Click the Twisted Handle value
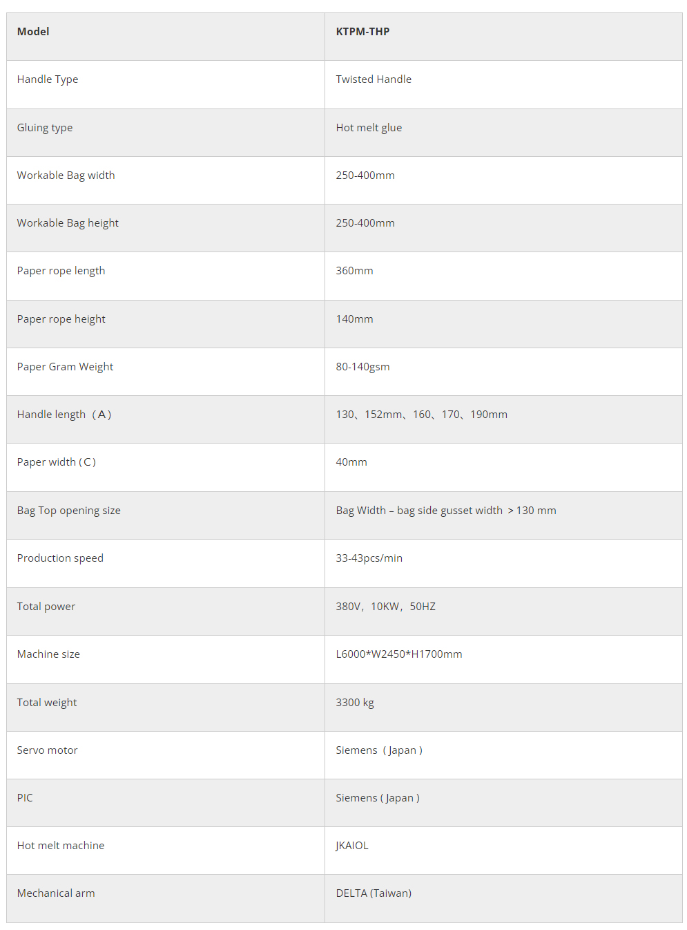 (x=374, y=79)
